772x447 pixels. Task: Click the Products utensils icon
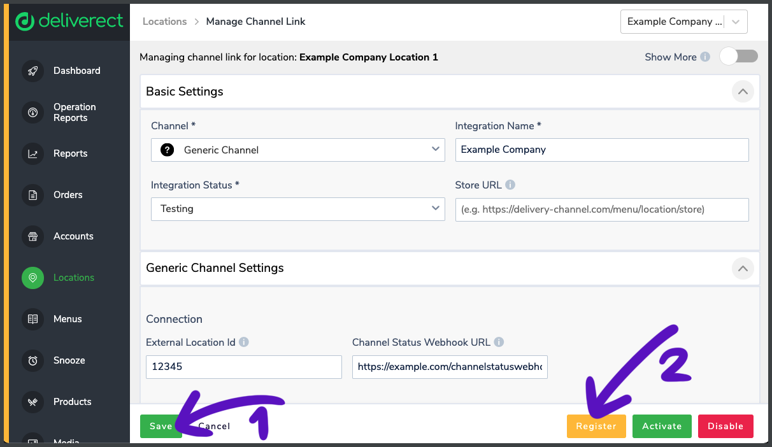[x=32, y=402]
